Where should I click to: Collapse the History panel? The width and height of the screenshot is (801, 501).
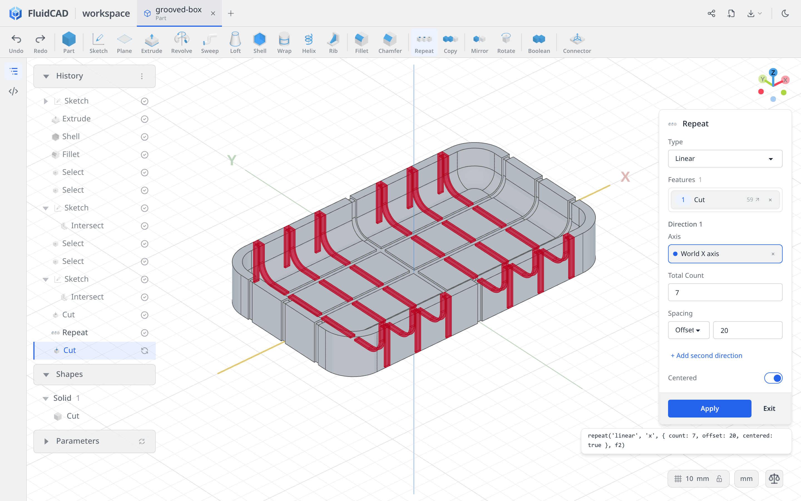46,76
